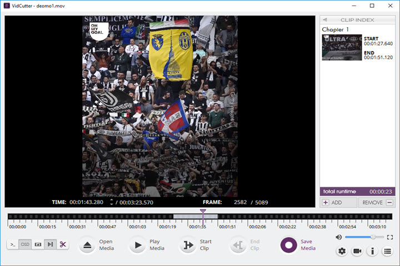Toggle the scissors keep-clips button

(x=63, y=244)
